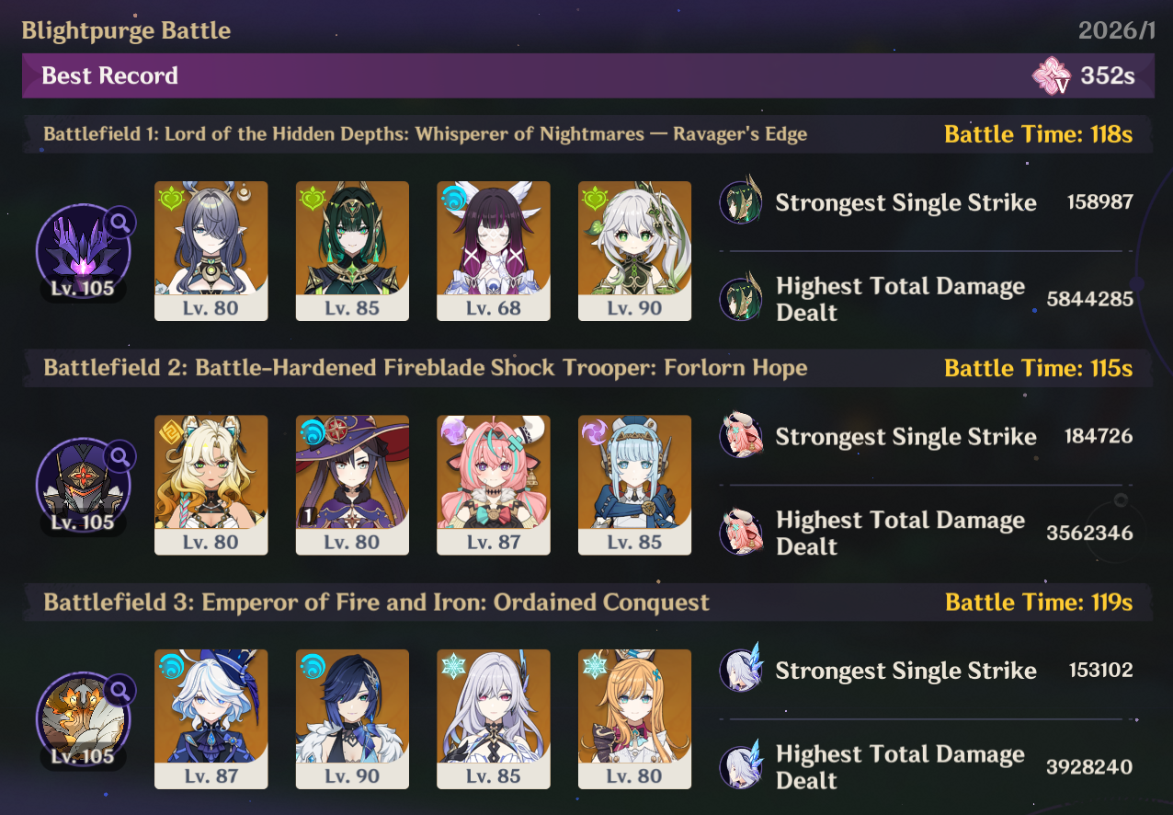The width and height of the screenshot is (1173, 815).
Task: Click the Best Record purple header bar
Action: pyautogui.click(x=588, y=75)
